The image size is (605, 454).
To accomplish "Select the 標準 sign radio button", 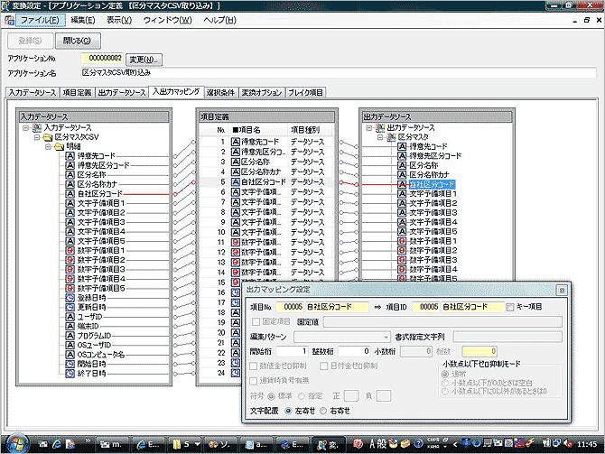I will (271, 396).
